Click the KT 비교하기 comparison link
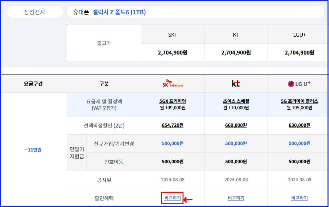The height and width of the screenshot is (207, 329). tap(236, 197)
